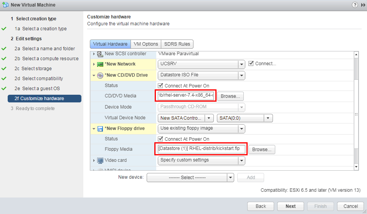
Task: Click Browse for CD/DVD Media
Action: coord(230,96)
